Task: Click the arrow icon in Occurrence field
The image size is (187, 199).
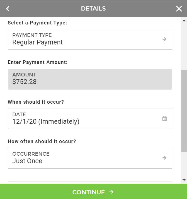Action: point(164,158)
